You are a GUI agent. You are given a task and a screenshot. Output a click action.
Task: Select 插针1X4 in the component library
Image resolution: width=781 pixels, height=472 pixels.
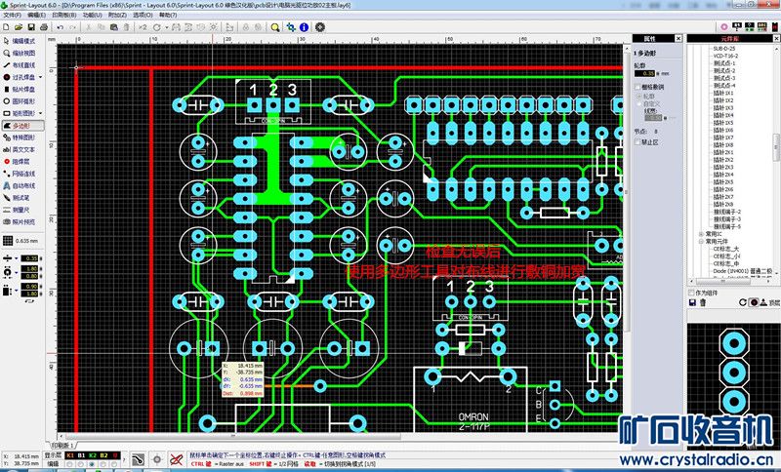pos(723,115)
